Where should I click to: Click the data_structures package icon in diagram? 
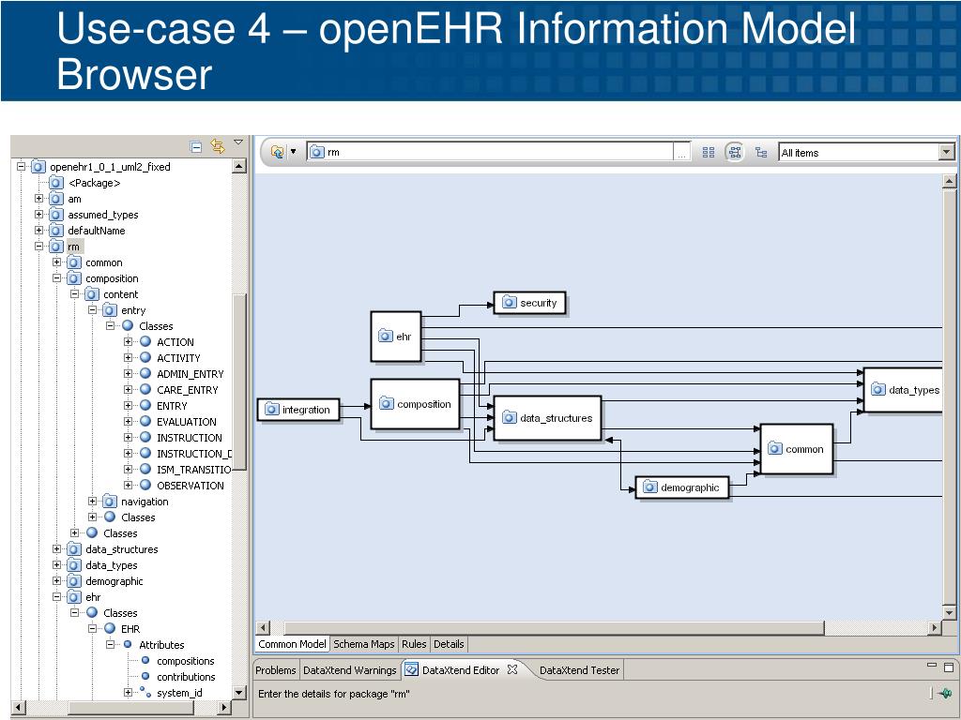click(510, 417)
